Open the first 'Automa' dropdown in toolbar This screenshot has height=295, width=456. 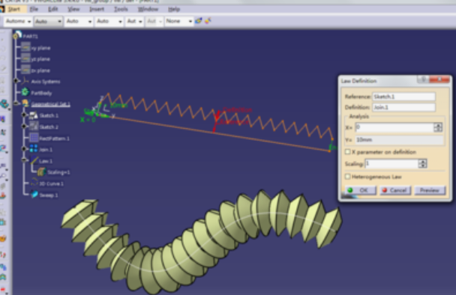tap(18, 21)
